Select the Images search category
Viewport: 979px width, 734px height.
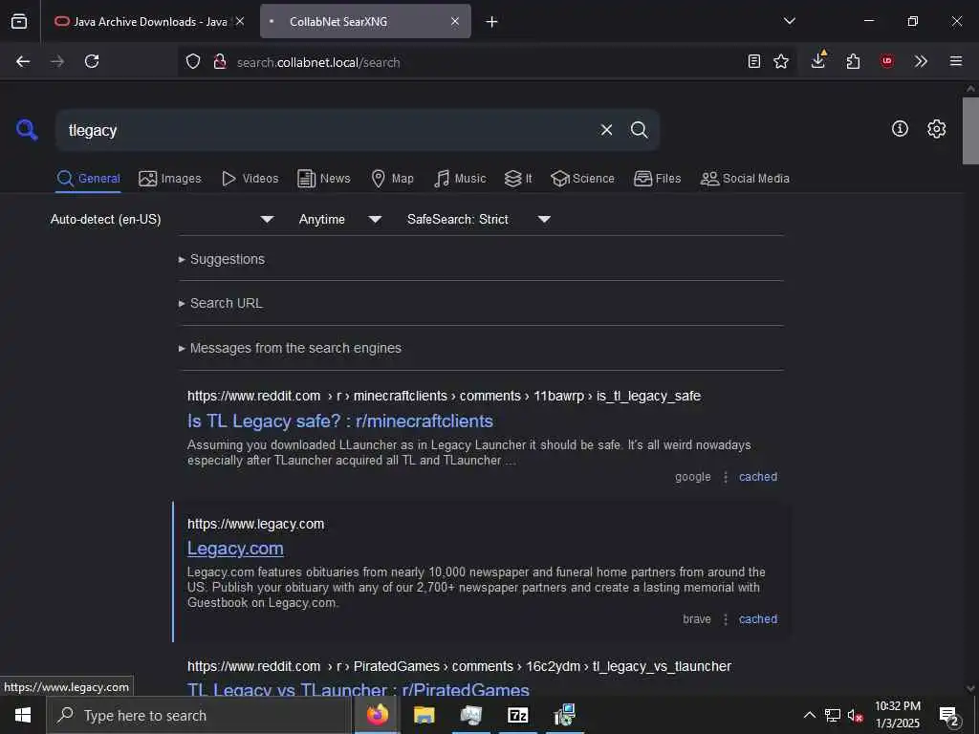170,179
